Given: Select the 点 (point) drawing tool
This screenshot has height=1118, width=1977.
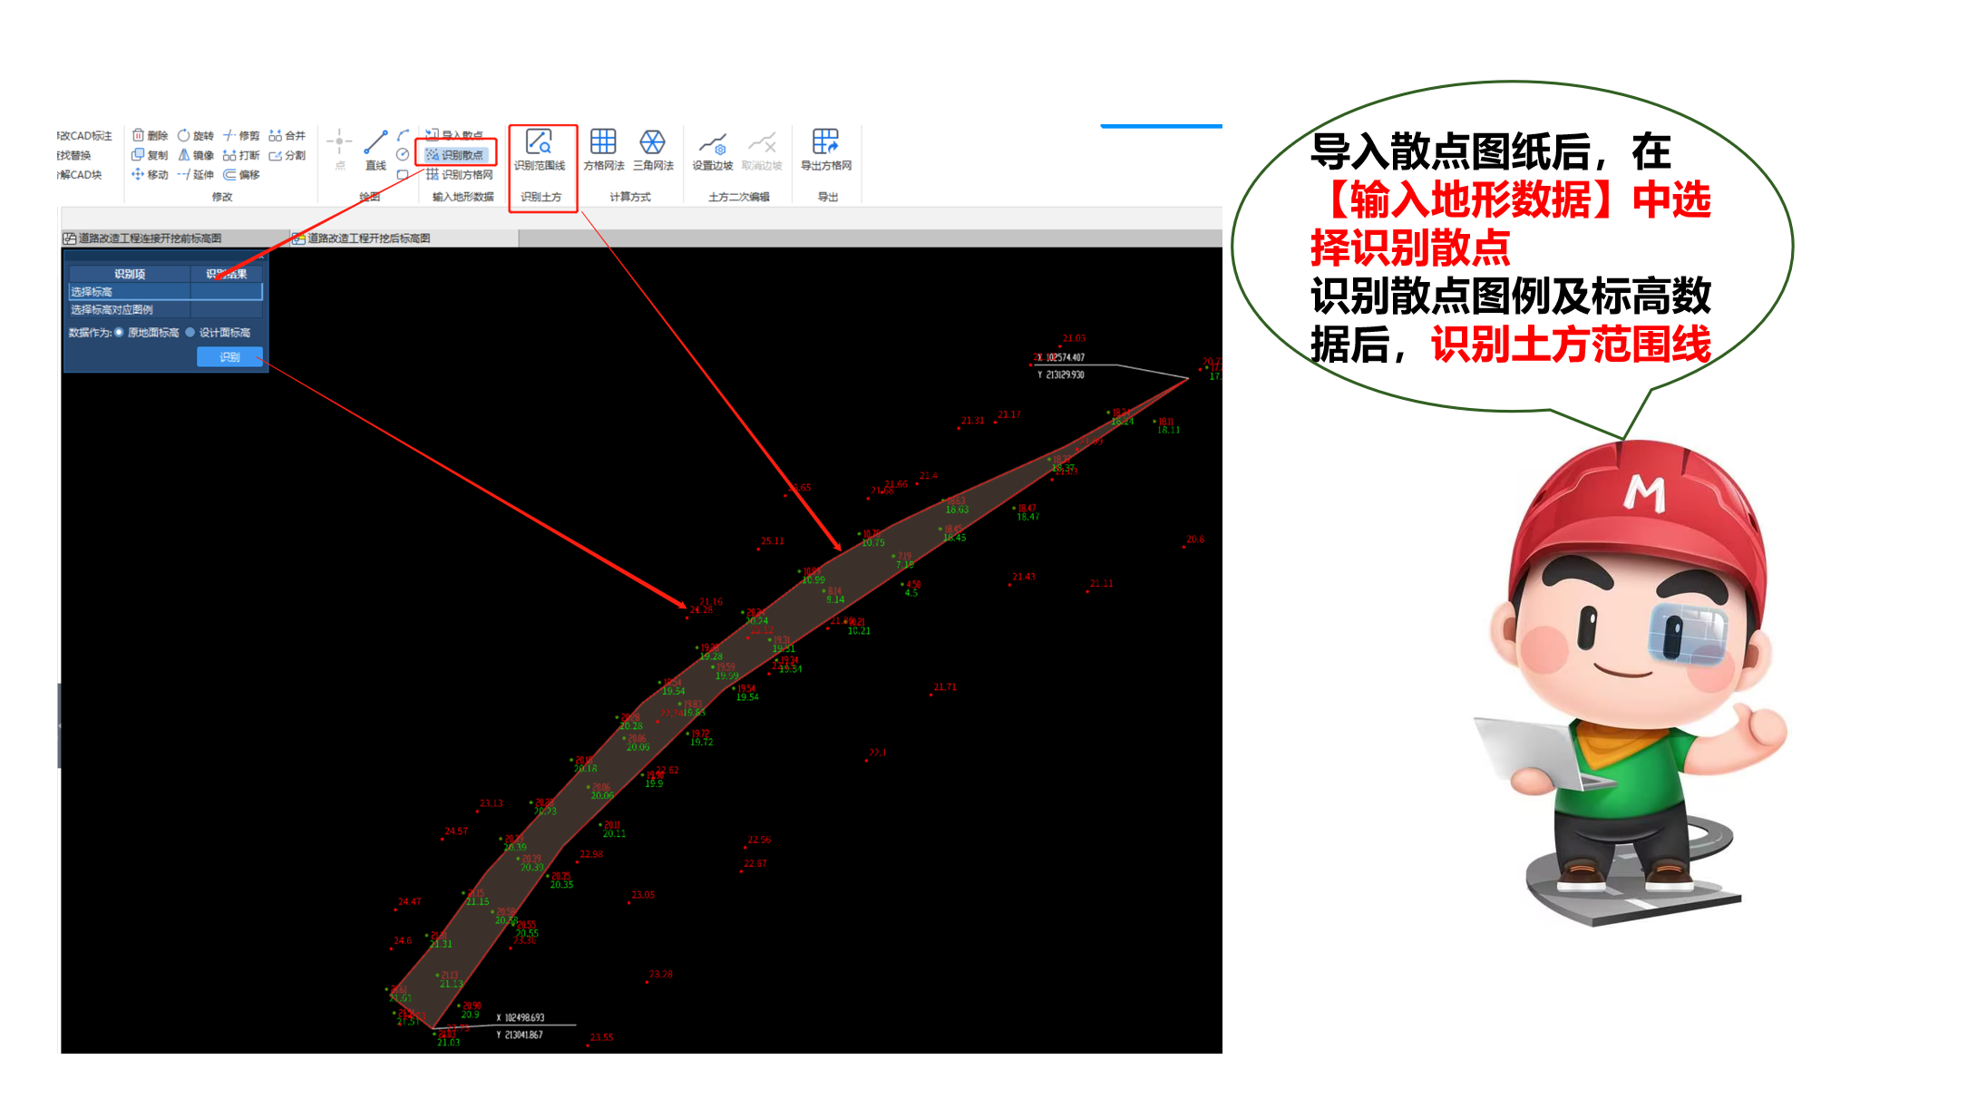Looking at the screenshot, I should click(340, 150).
